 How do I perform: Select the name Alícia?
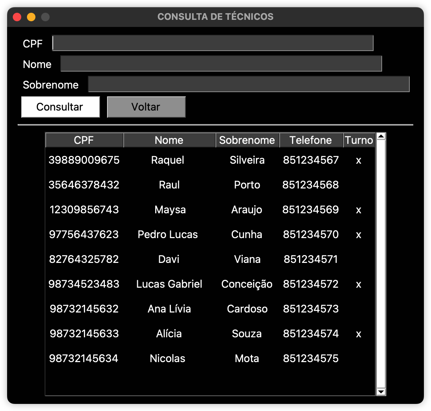click(x=169, y=334)
